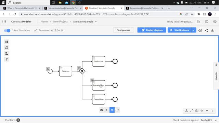Open version history clock icon
Screen dimensions: 219x123
click(x=200, y=30)
